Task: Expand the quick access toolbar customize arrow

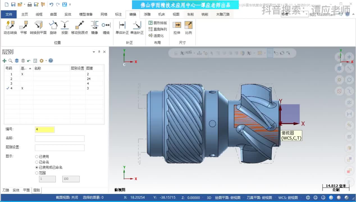Action: click(x=70, y=5)
